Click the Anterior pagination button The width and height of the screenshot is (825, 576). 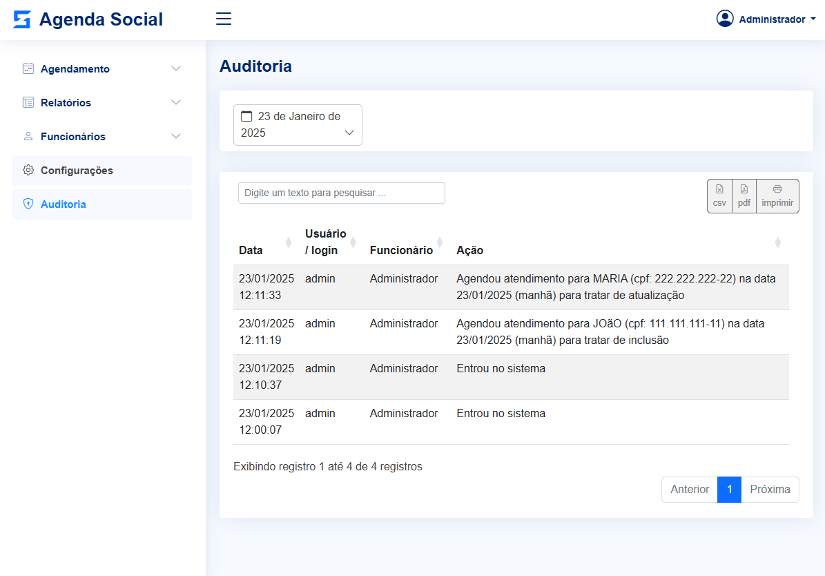690,489
